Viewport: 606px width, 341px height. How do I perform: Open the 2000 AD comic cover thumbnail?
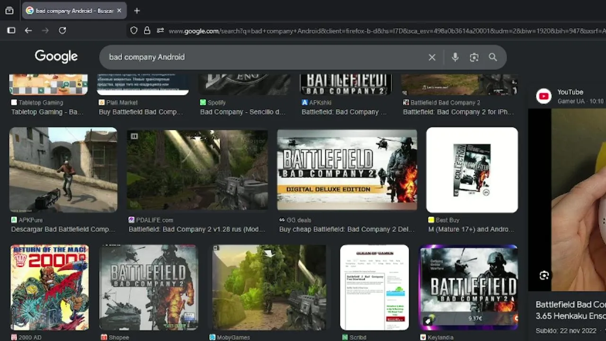(x=50, y=287)
